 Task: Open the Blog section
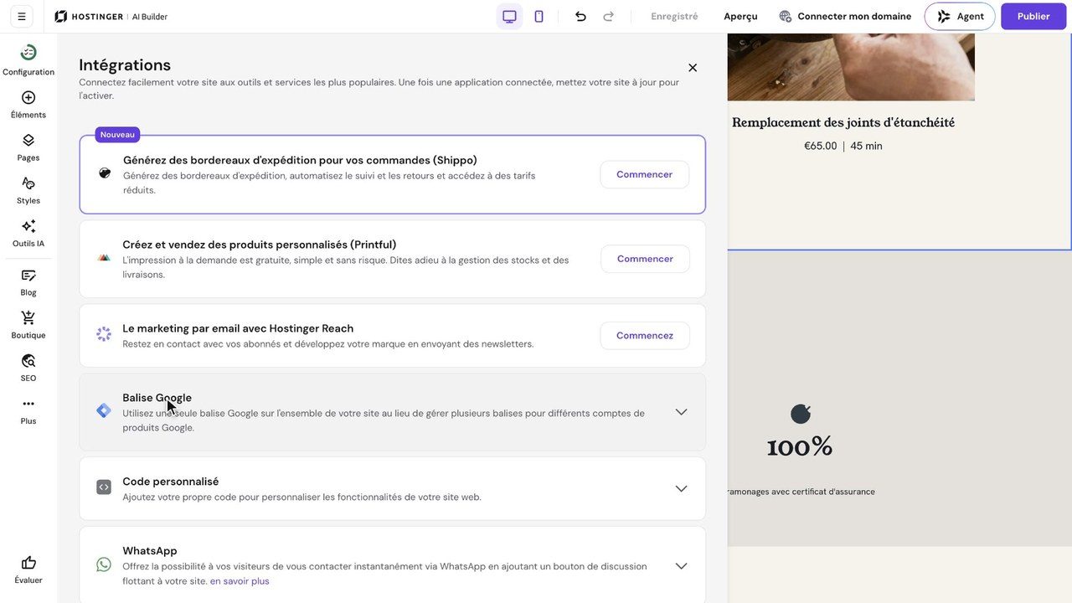[28, 281]
